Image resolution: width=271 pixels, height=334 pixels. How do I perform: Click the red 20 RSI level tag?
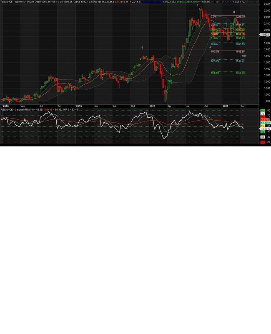point(263,142)
